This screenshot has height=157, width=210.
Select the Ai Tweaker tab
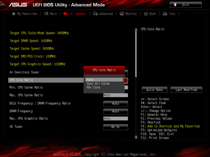(x=75, y=14)
